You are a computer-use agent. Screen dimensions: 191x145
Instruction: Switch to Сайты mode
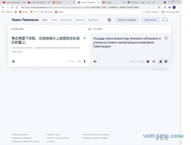pos(54,20)
